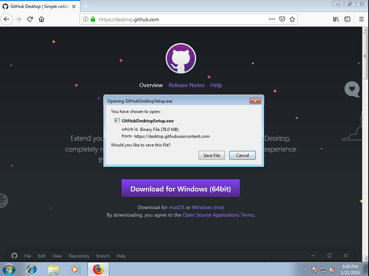Viewport: 369px width, 276px height.
Task: Click the green padlock security icon
Action: 93,19
